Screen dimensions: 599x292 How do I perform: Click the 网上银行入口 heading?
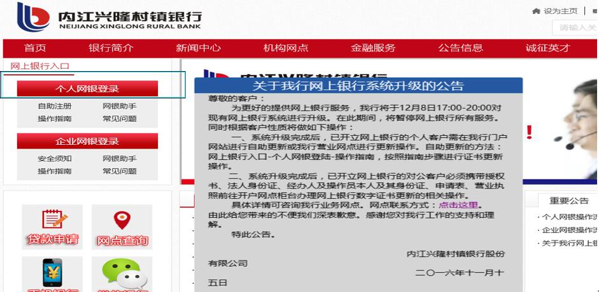click(39, 66)
